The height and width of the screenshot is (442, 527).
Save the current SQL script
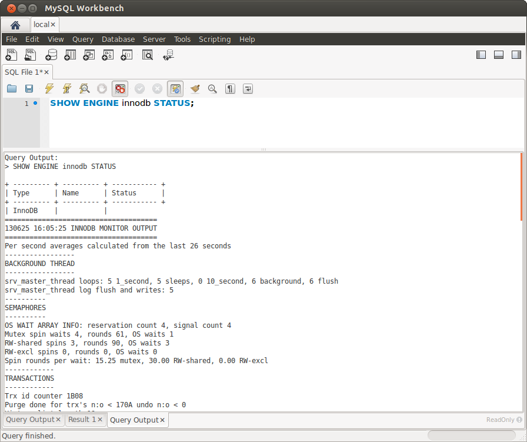coord(29,88)
